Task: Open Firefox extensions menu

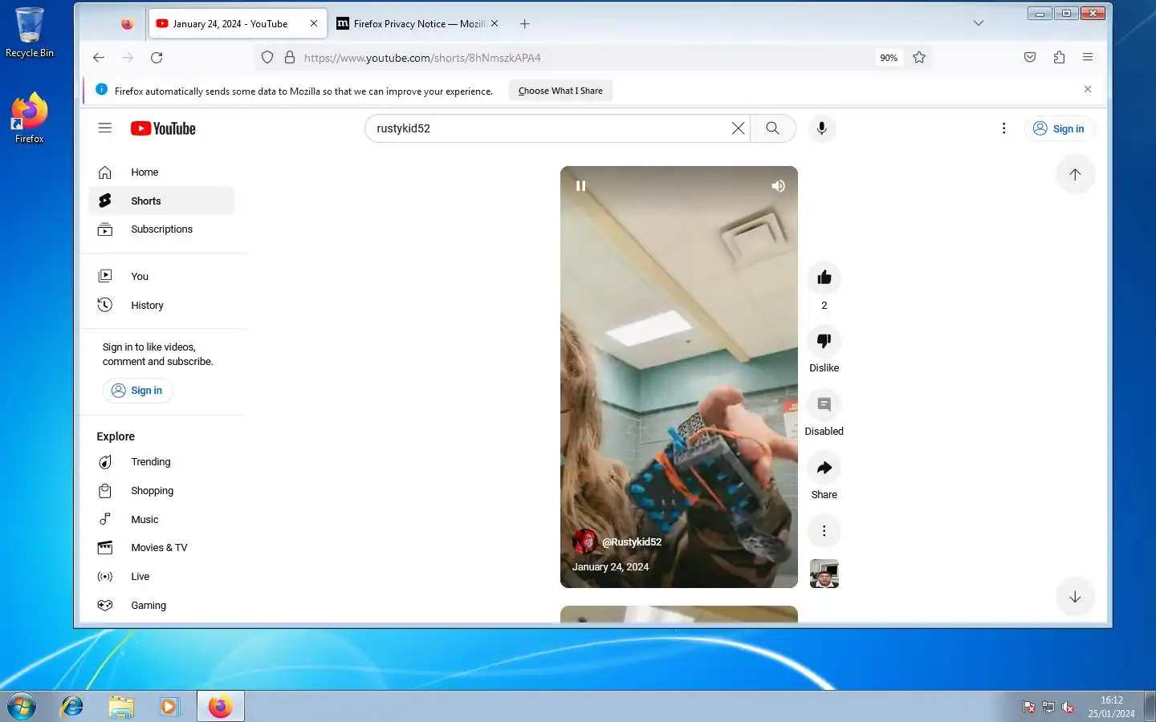Action: 1059,58
